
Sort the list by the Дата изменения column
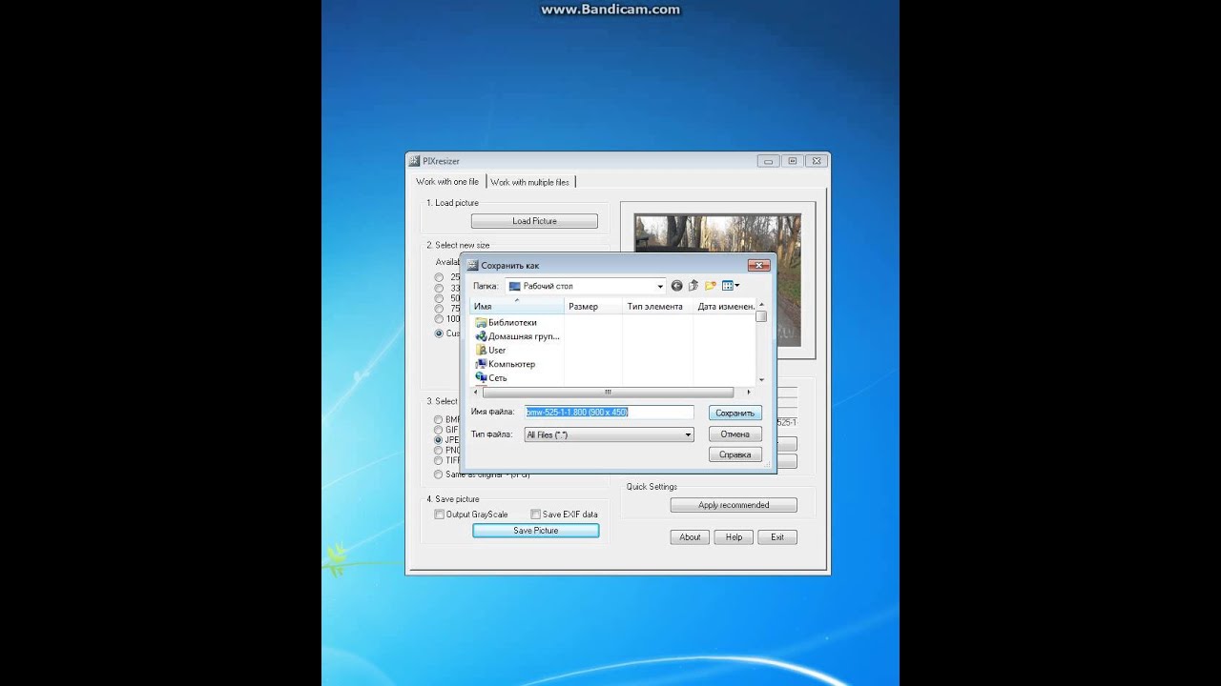pos(725,307)
